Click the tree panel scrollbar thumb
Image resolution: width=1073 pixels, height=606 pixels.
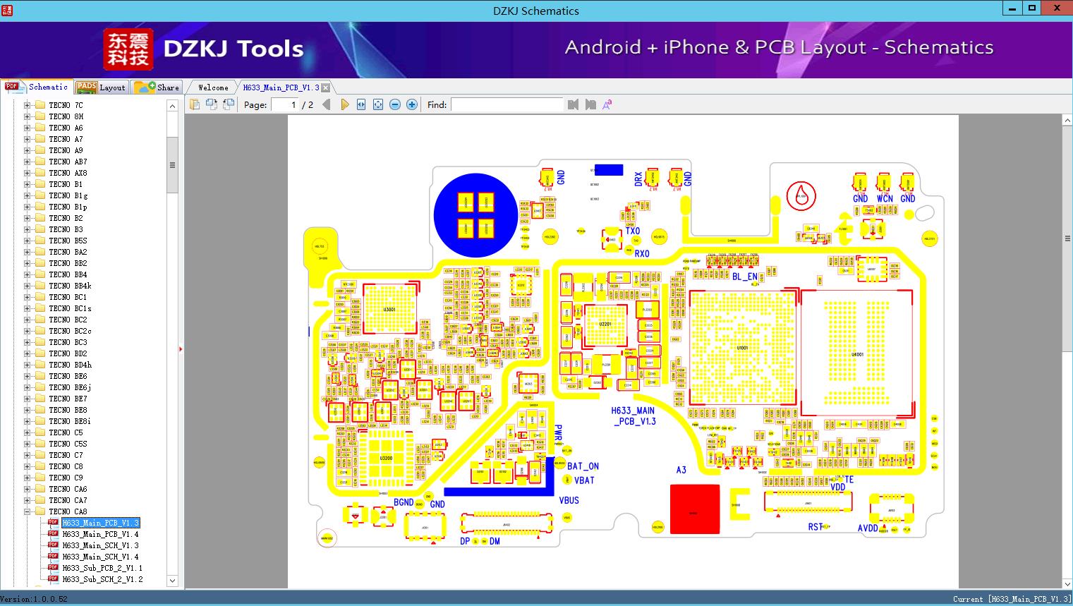[x=172, y=165]
